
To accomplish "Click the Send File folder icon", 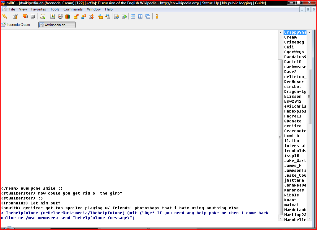I will (x=76, y=17).
